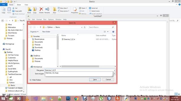The image size is (181, 101).
Task: Click the Cancel button in Save As dialog
Action: coord(108,80)
